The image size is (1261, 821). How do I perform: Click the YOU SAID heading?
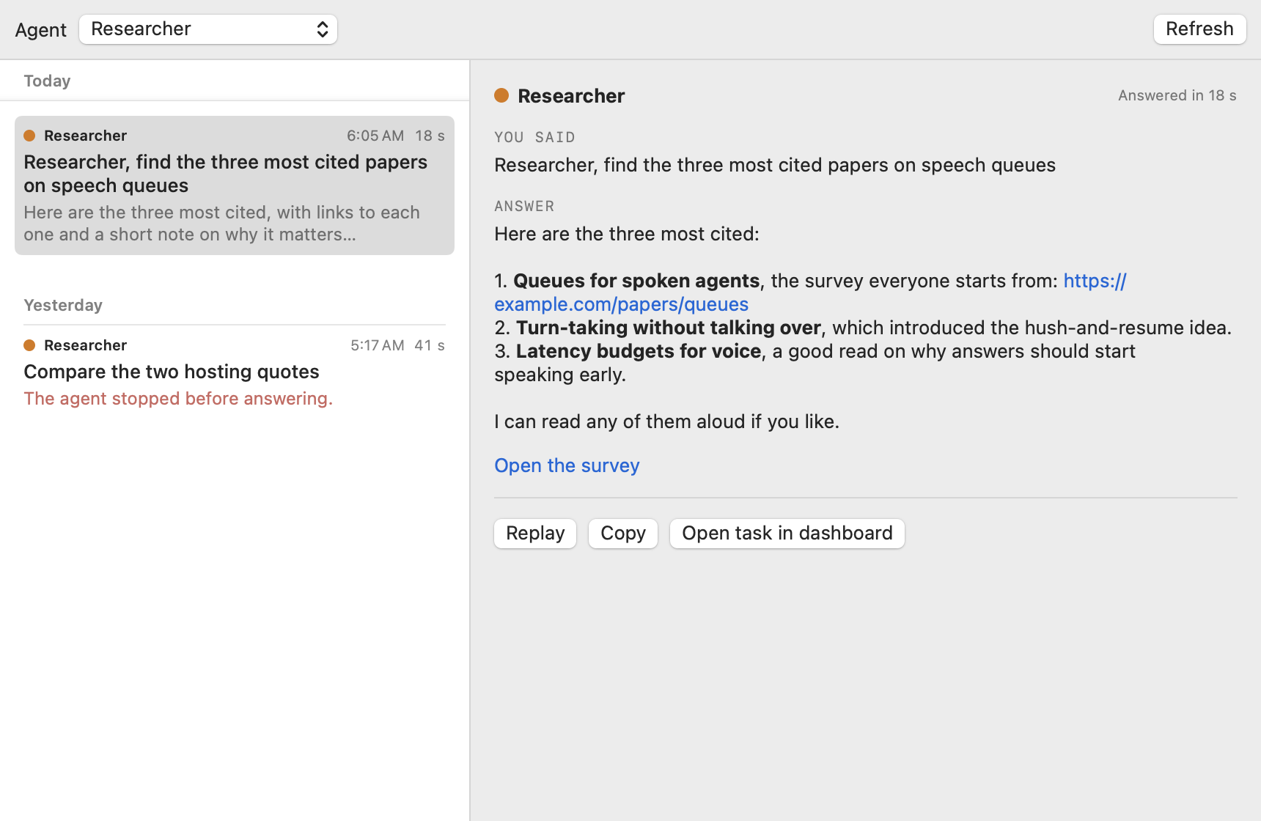[534, 137]
